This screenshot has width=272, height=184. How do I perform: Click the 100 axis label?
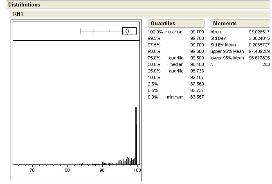click(137, 170)
